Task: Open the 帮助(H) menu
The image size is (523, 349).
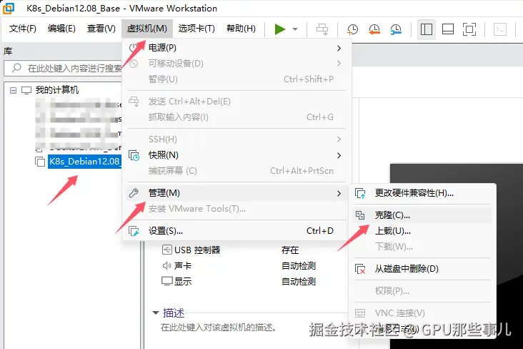Action: pos(241,29)
